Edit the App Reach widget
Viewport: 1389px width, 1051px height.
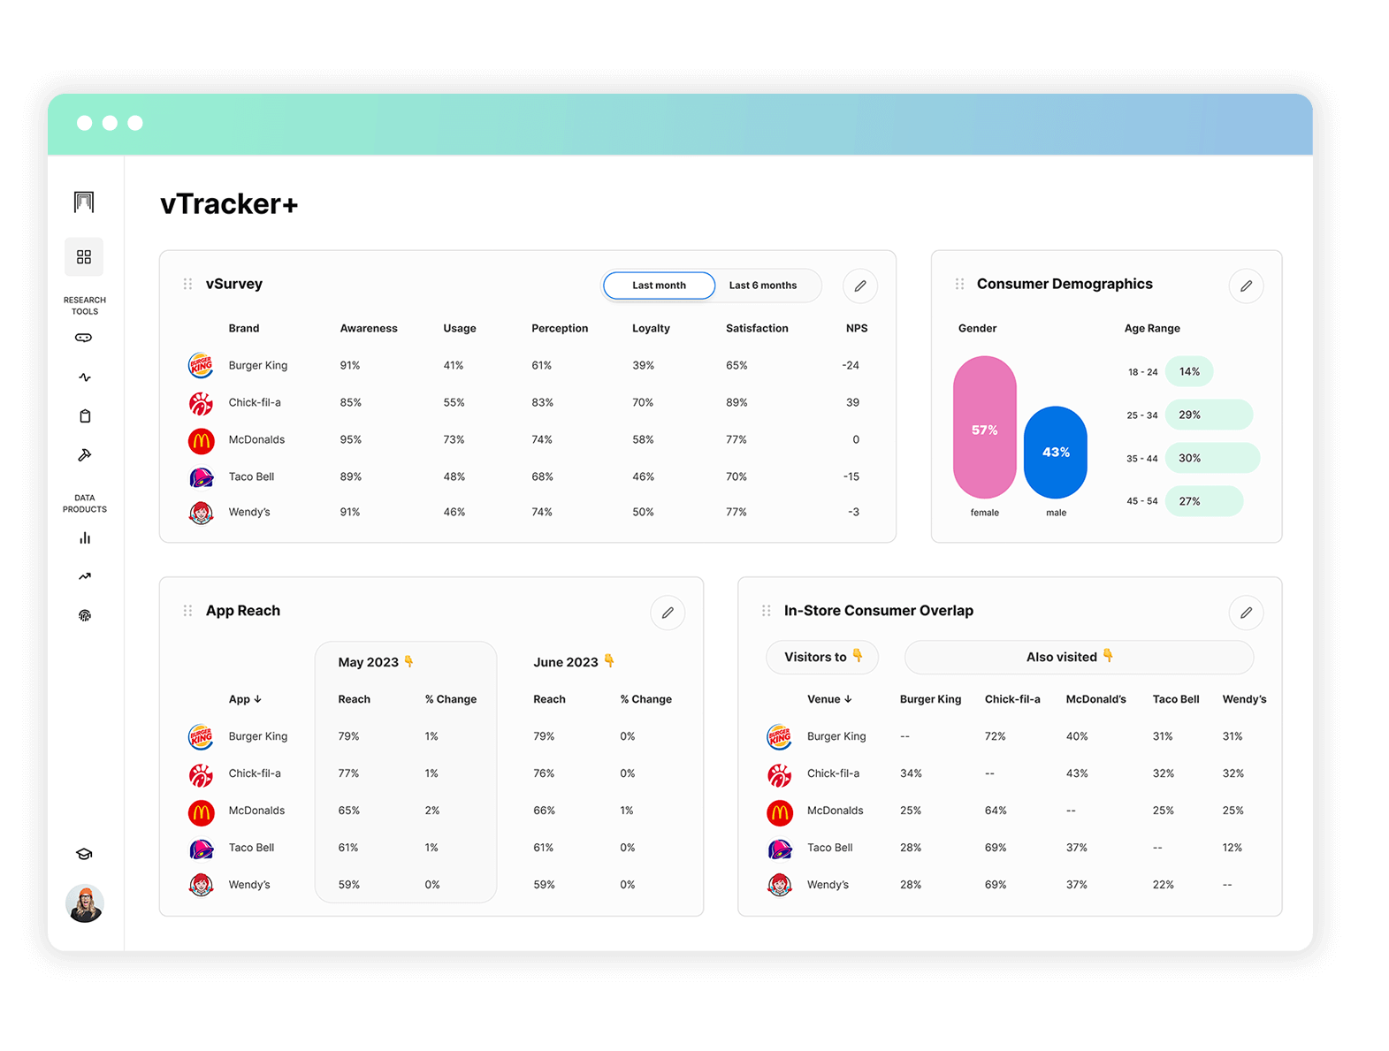point(668,613)
